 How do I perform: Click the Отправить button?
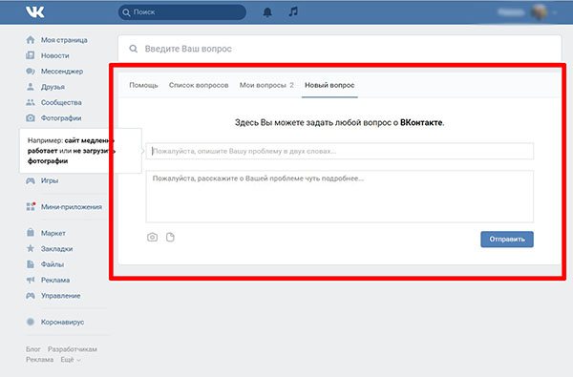(x=507, y=240)
